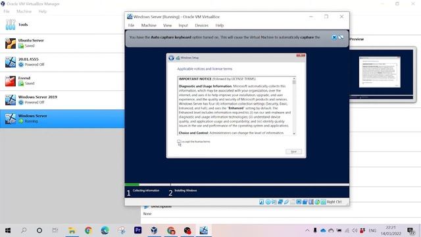
Task: Open VirtualBox Manager taskbar icon
Action: pyautogui.click(x=154, y=230)
